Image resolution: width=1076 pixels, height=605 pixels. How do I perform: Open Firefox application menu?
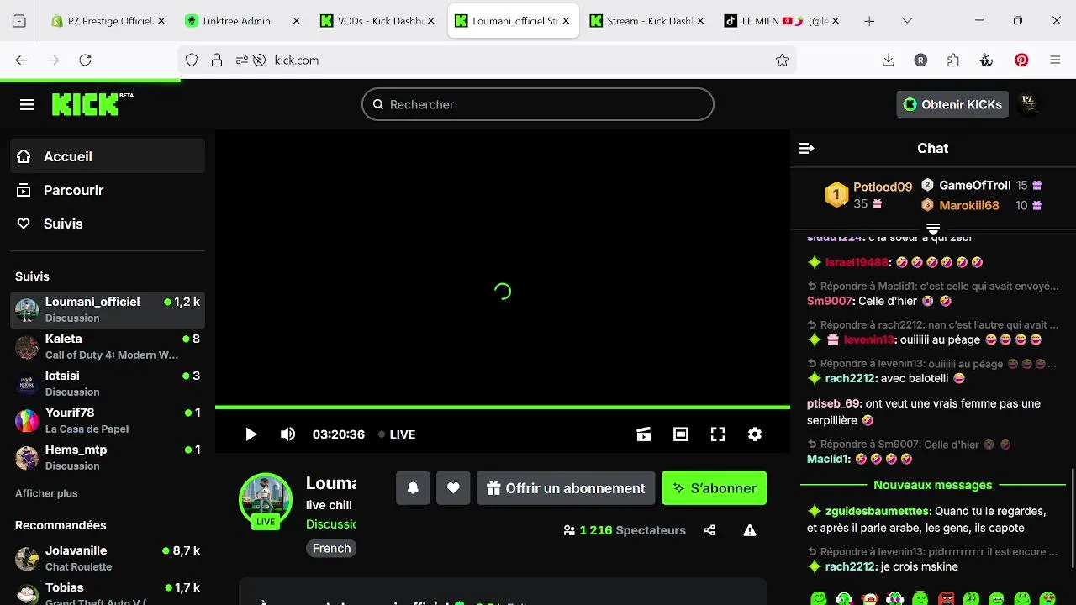pos(1055,60)
